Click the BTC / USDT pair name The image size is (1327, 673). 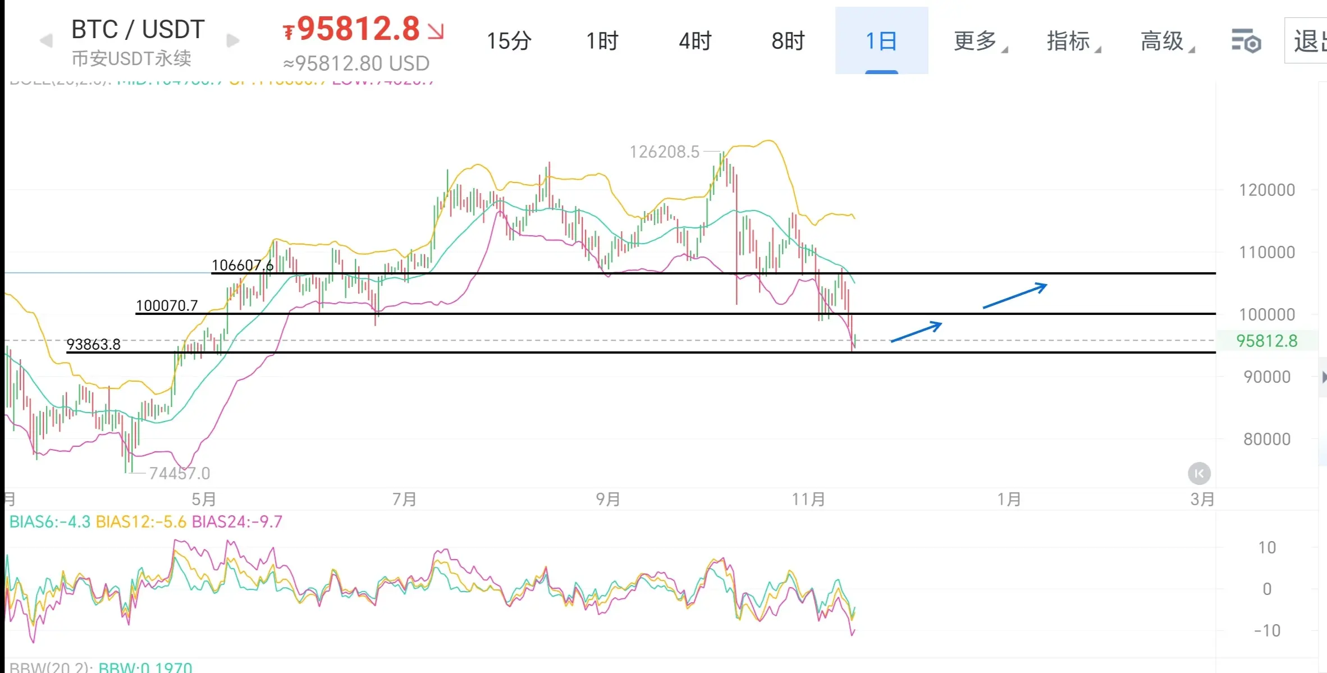click(x=138, y=29)
